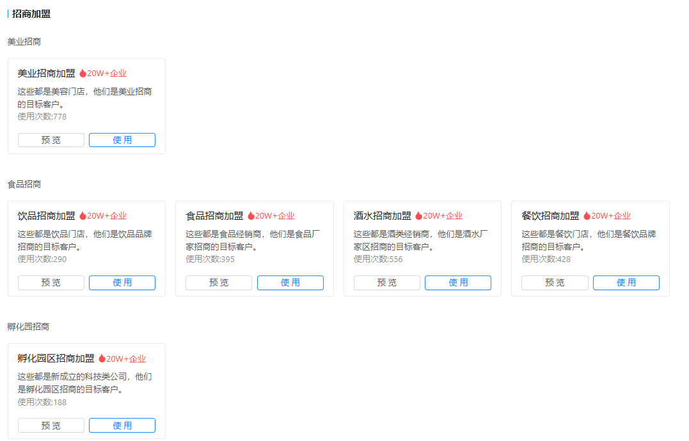Viewport: 689px width, 441px height.
Task: Click the 20W+企业 badge on 餐饮招商加盟
Action: (x=611, y=216)
